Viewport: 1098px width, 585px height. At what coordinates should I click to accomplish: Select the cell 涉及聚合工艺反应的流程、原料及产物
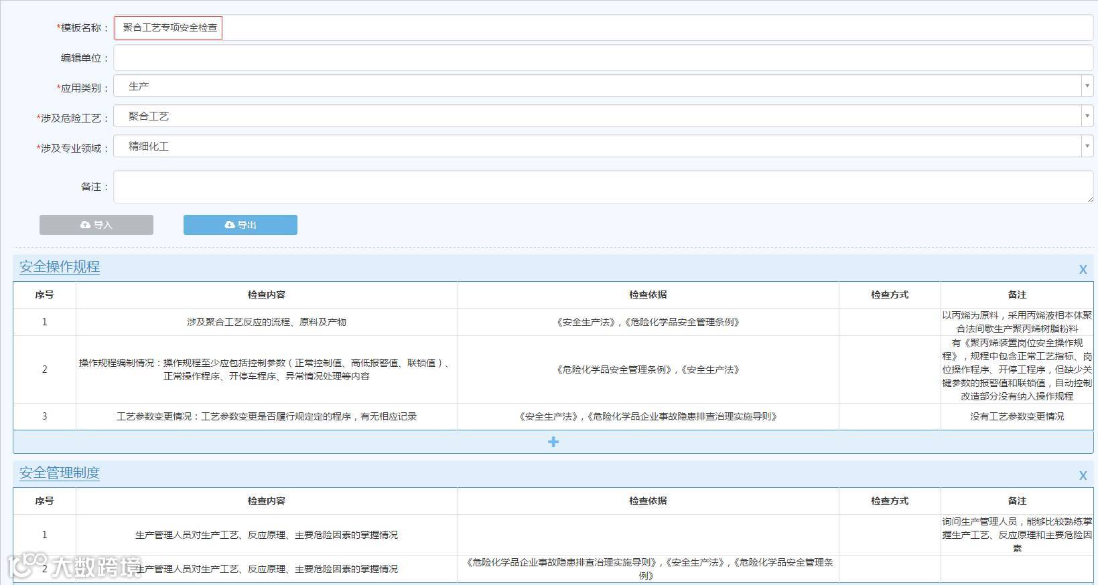267,322
